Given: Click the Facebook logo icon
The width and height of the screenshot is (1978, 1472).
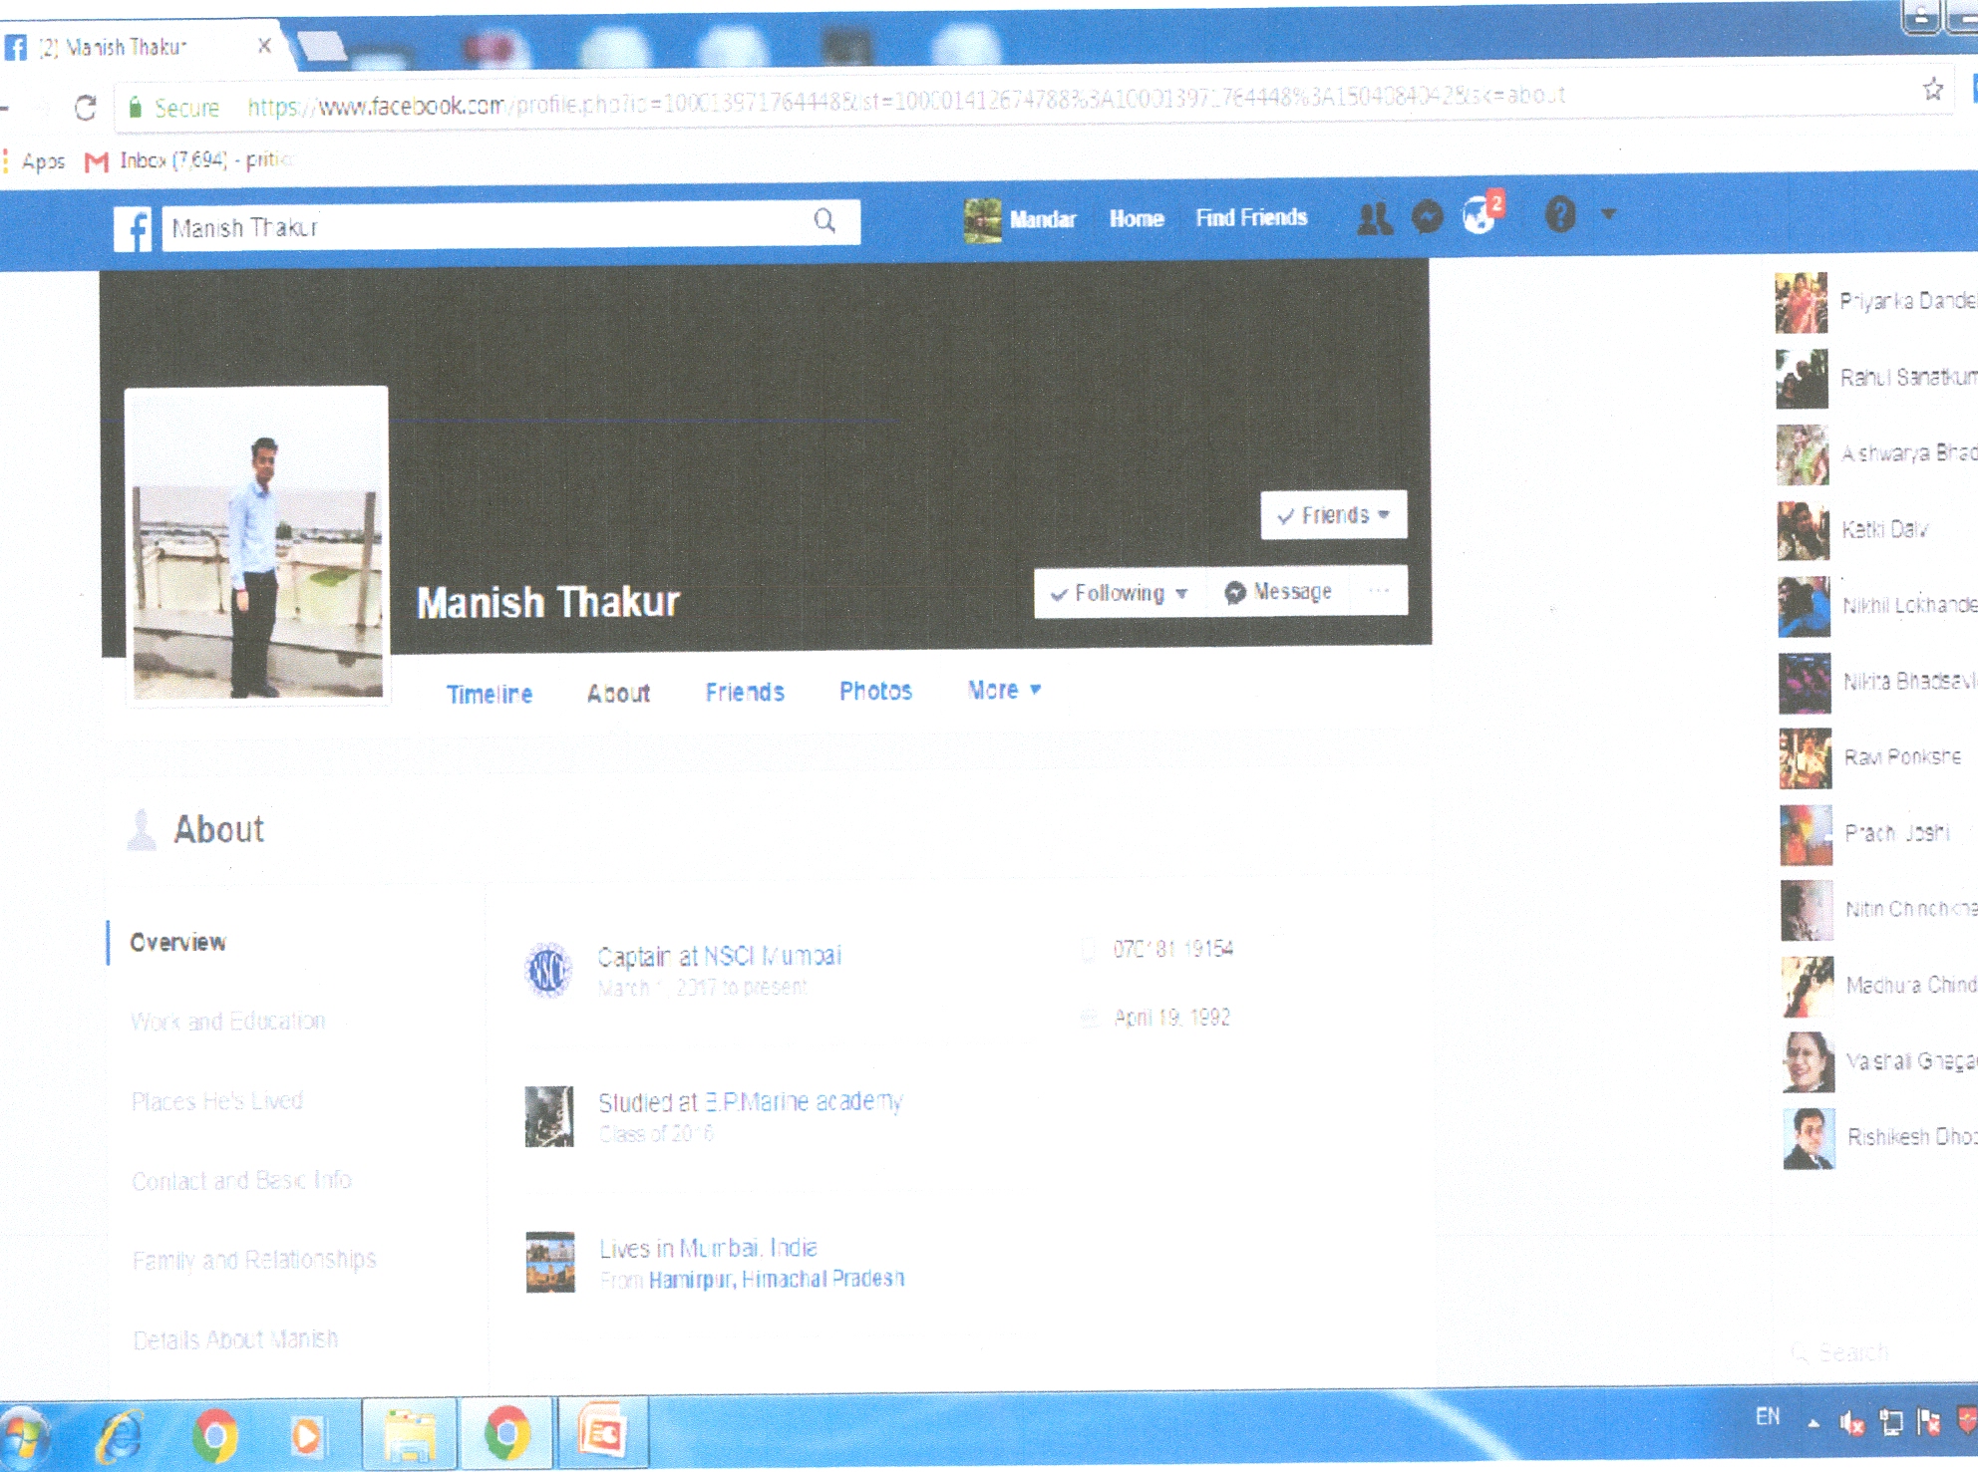Looking at the screenshot, I should coord(133,228).
